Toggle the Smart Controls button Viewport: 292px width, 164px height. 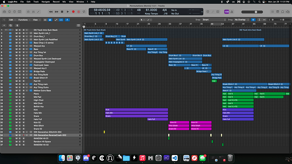[28, 12]
